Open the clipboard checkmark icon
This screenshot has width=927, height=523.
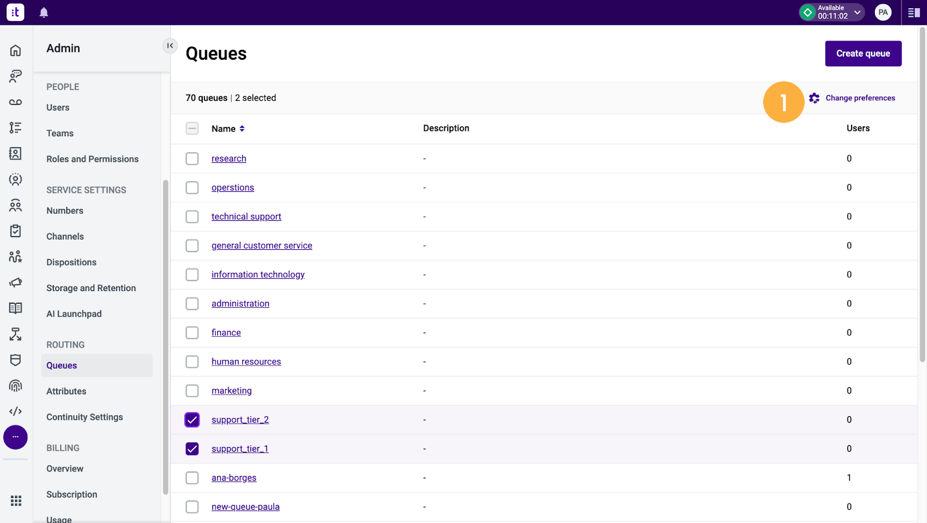point(16,231)
